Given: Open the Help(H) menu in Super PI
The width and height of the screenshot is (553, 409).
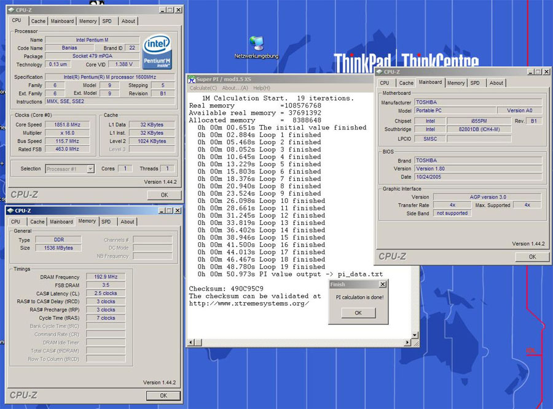Looking at the screenshot, I should pos(262,88).
